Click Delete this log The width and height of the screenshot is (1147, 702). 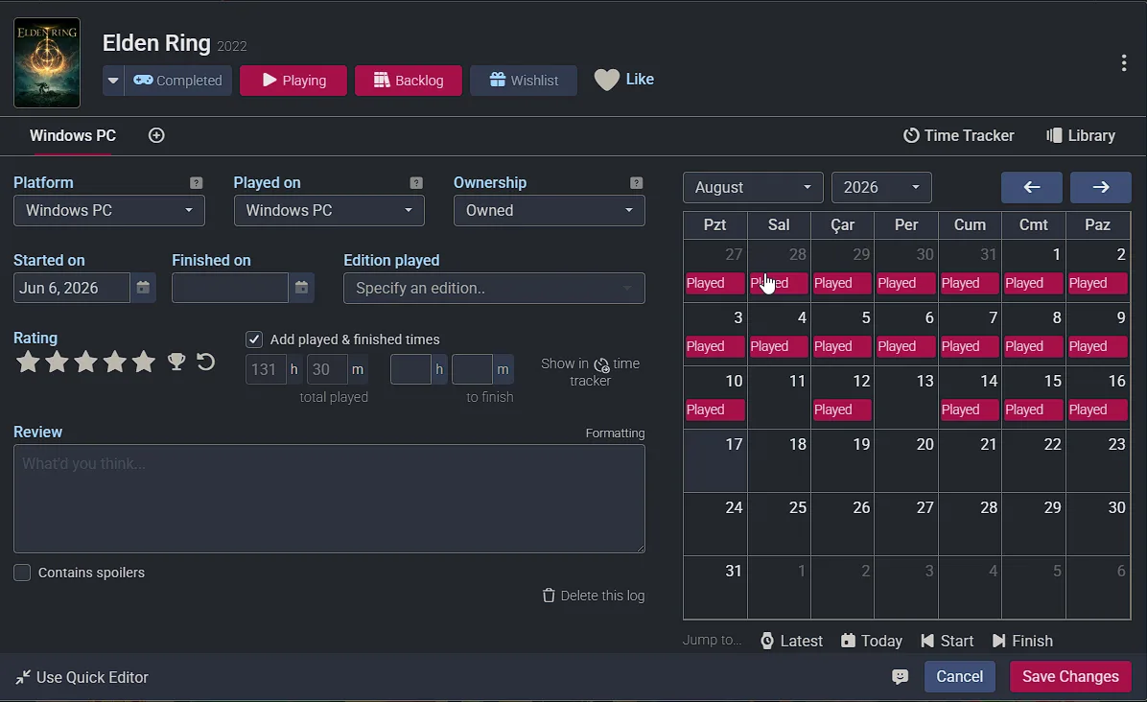(594, 596)
